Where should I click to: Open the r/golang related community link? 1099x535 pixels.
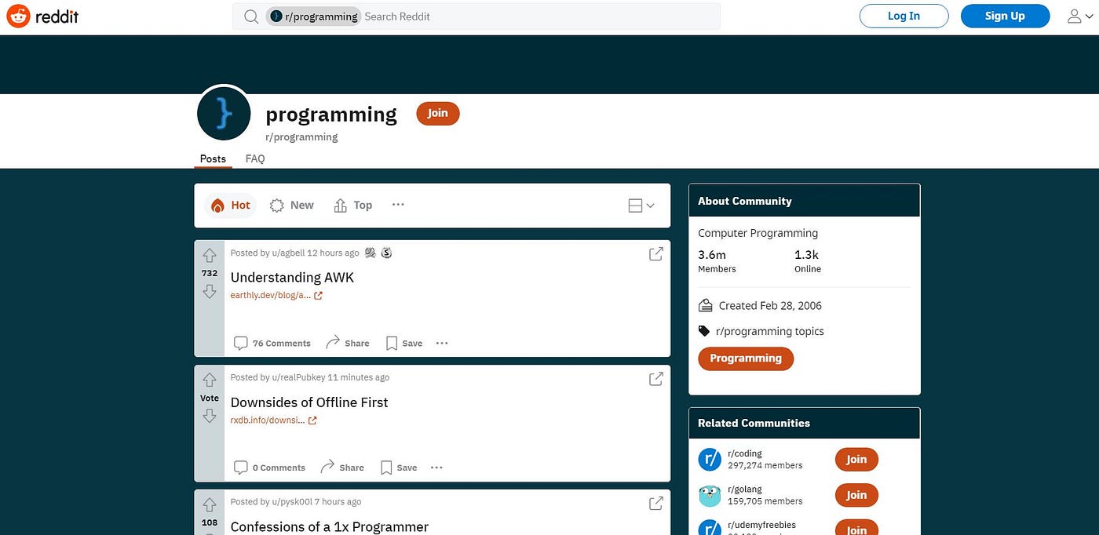[x=745, y=490]
